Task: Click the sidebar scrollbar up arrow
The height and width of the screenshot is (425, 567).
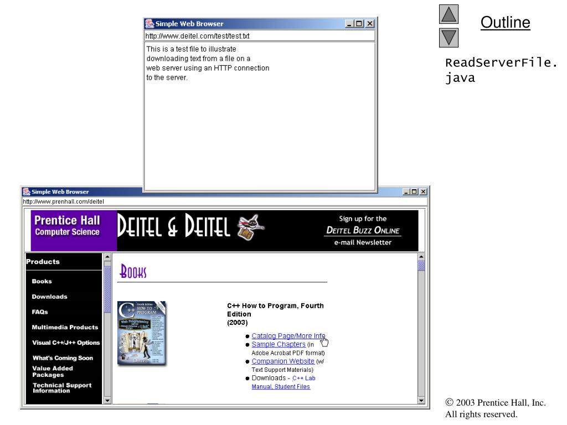Action: pos(107,257)
